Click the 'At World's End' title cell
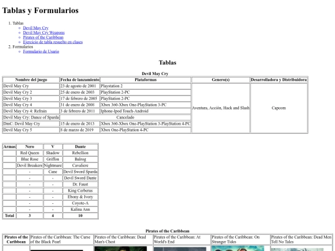The image size is (335, 251). coord(182,239)
